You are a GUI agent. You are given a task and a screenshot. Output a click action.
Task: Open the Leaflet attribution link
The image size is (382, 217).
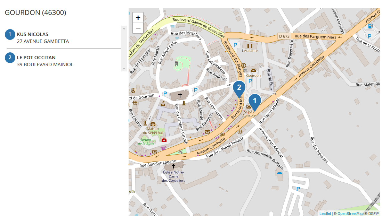click(x=325, y=214)
